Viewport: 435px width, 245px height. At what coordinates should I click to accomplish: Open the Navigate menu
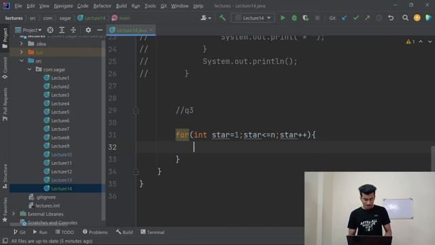click(x=63, y=6)
